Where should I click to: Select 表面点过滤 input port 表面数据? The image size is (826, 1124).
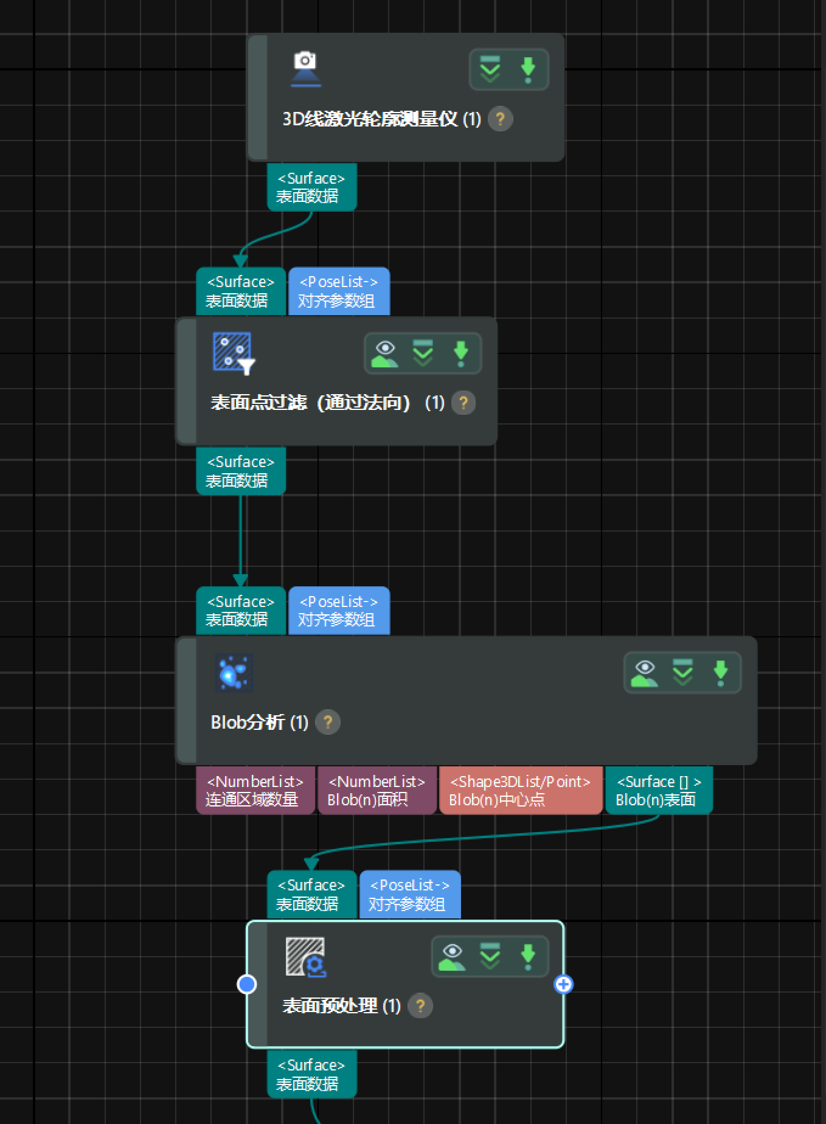[x=241, y=291]
